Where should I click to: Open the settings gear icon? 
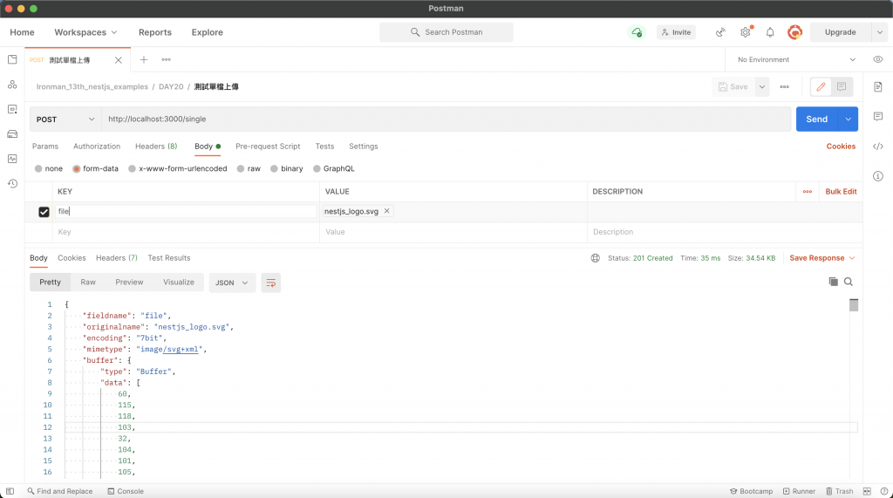746,32
